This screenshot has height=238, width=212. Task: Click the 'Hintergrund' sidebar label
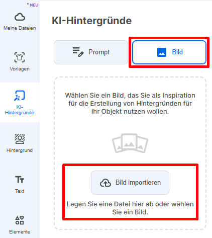pos(20,150)
